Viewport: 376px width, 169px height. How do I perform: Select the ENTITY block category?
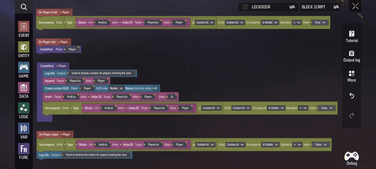pos(24,50)
